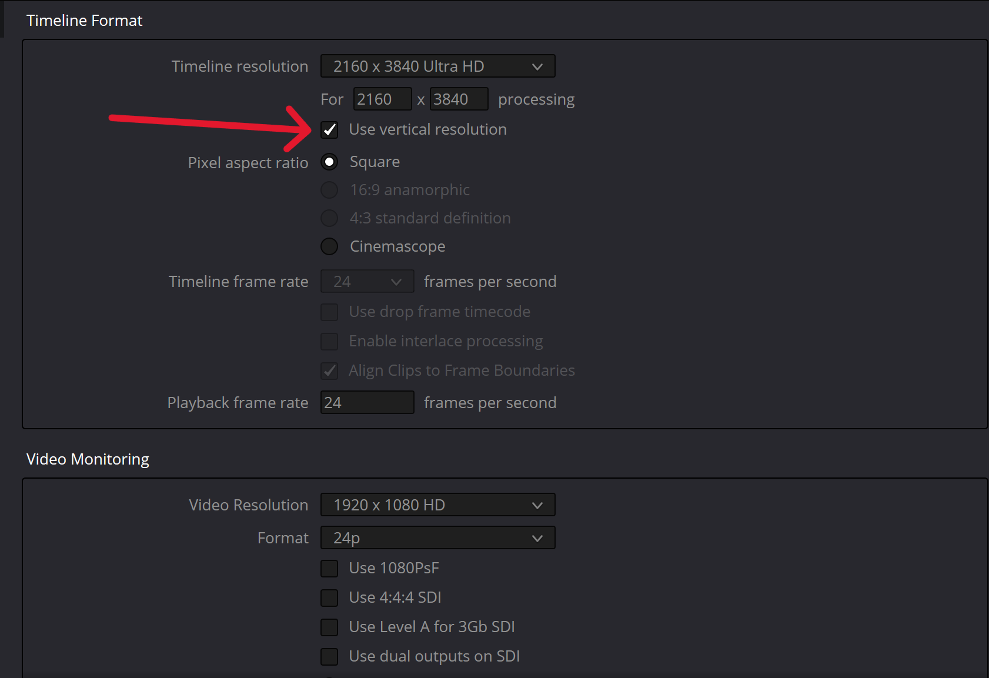Open the Format 24p dropdown
This screenshot has width=989, height=678.
click(437, 538)
